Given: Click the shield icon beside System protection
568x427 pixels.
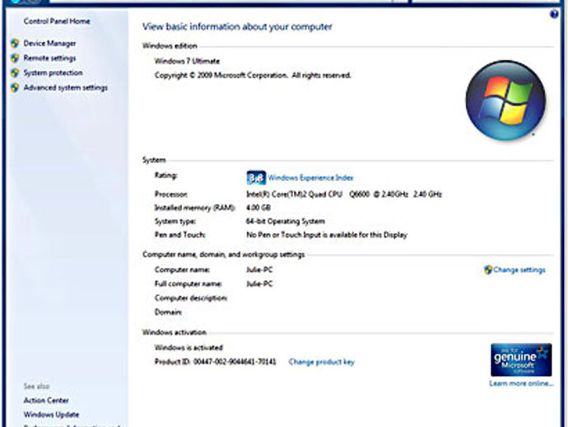Looking at the screenshot, I should 15,73.
